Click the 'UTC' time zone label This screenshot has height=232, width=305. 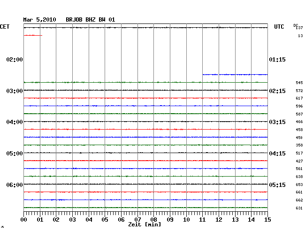pyautogui.click(x=279, y=27)
